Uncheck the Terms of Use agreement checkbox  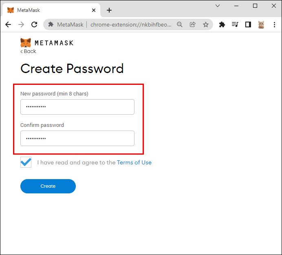(26, 162)
